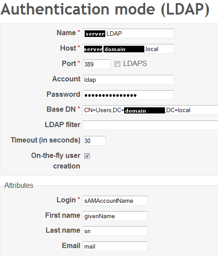Click the Login attribute field sAMAccountName
Image resolution: width=218 pixels, height=256 pixels.
115,201
